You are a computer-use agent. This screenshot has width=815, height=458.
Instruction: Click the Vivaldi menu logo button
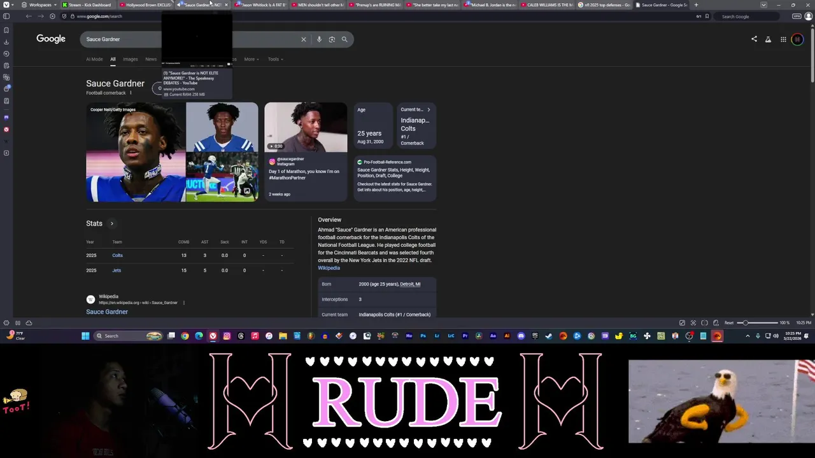tap(5, 4)
